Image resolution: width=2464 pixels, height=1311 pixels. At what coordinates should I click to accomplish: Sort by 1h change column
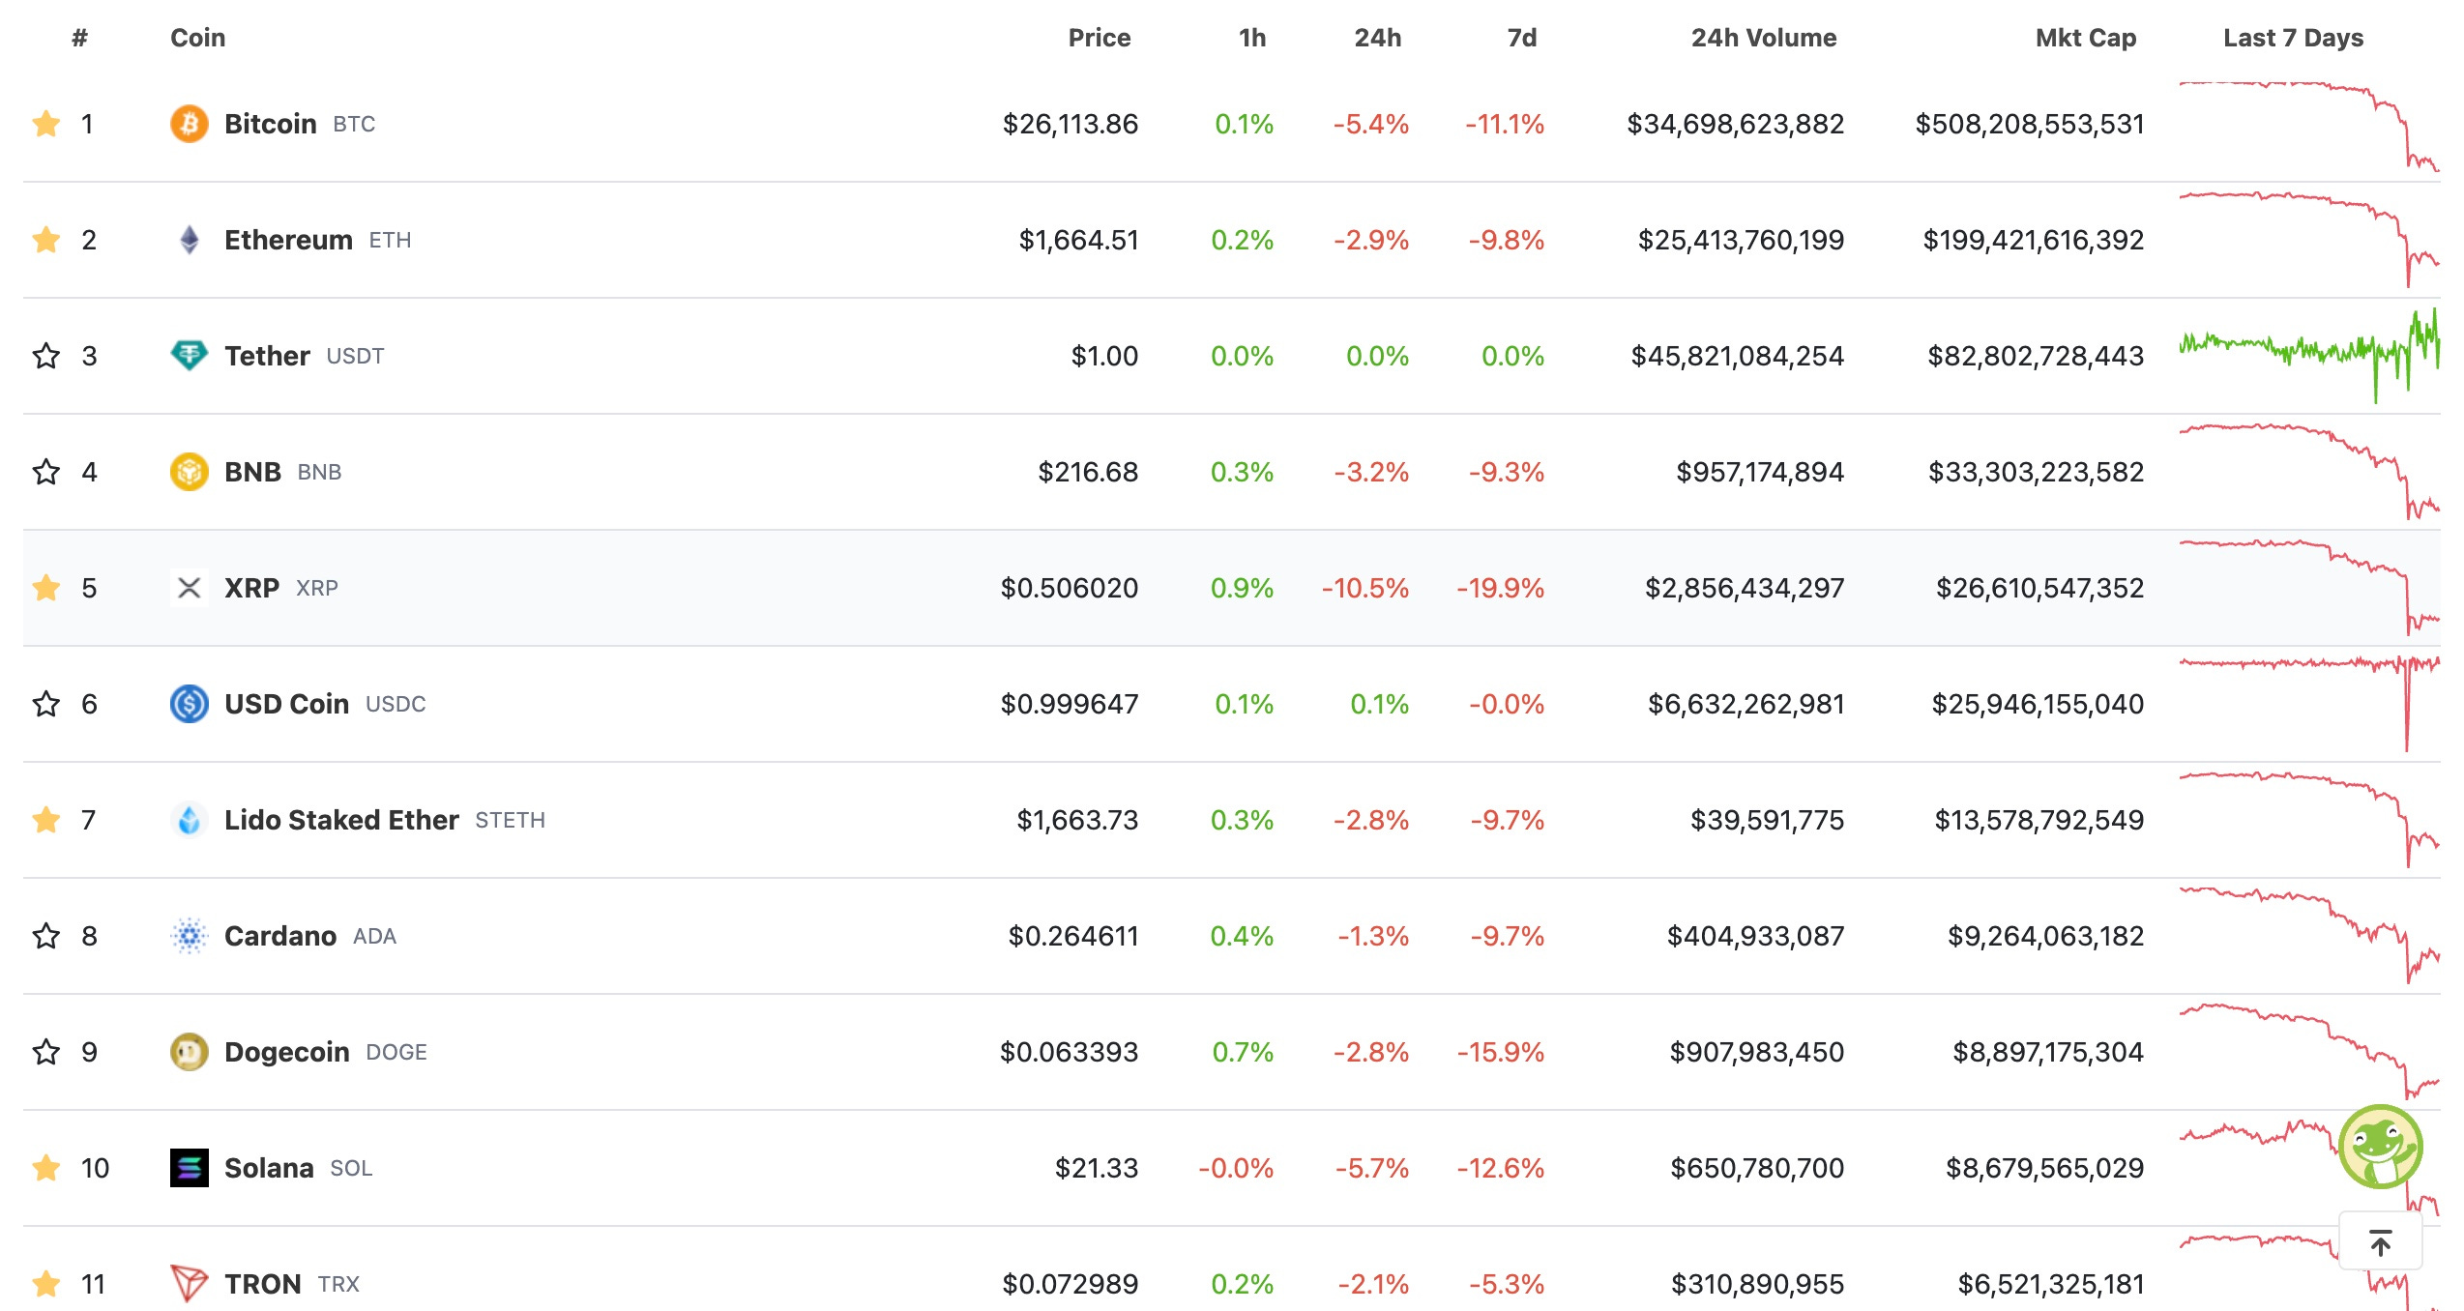tap(1252, 38)
